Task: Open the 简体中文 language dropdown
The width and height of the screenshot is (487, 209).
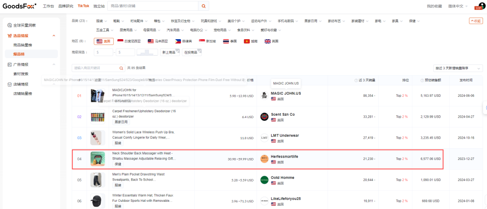Action: pos(458,6)
